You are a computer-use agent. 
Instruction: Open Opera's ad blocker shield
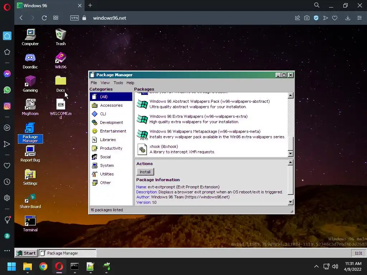coord(316,18)
